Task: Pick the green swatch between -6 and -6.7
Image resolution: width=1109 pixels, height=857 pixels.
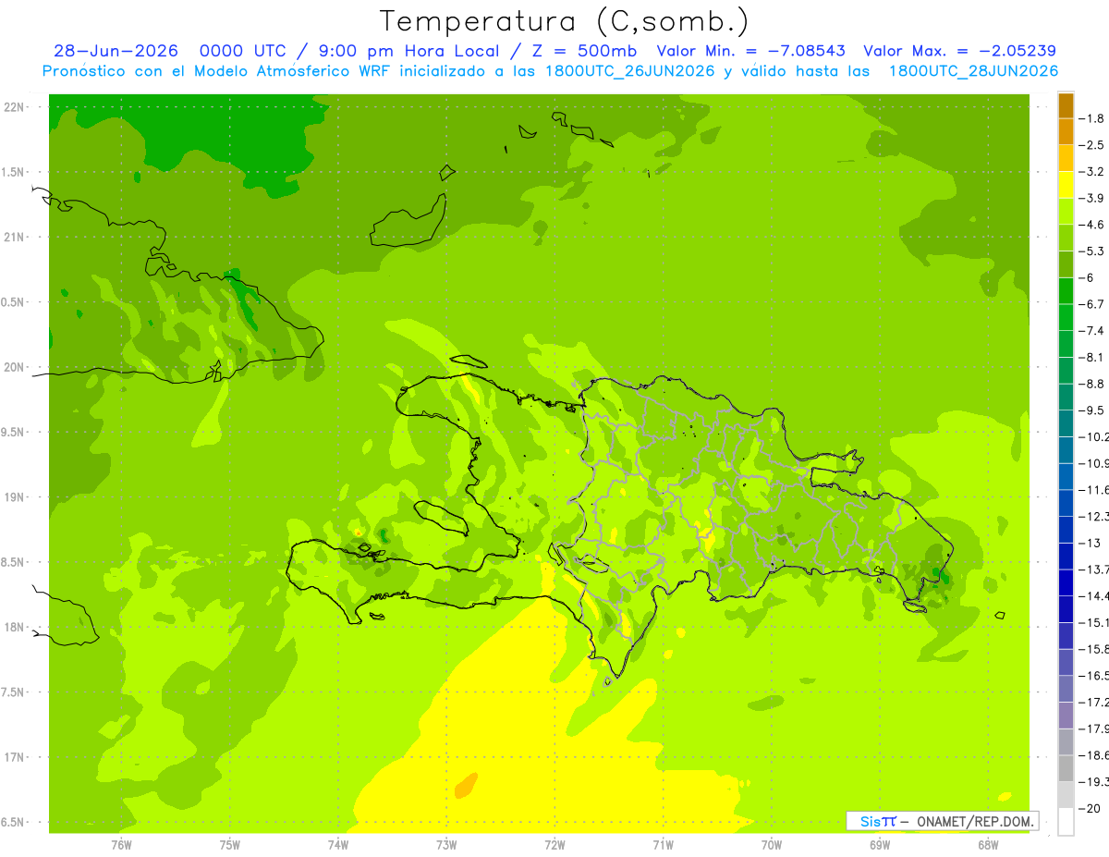Action: coord(1066,291)
